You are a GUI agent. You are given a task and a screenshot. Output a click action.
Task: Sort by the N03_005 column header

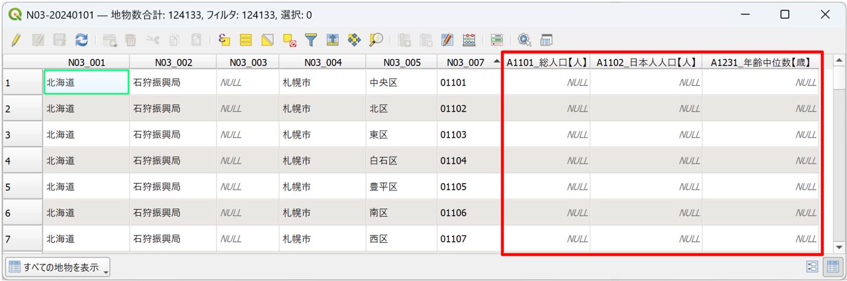pos(401,62)
